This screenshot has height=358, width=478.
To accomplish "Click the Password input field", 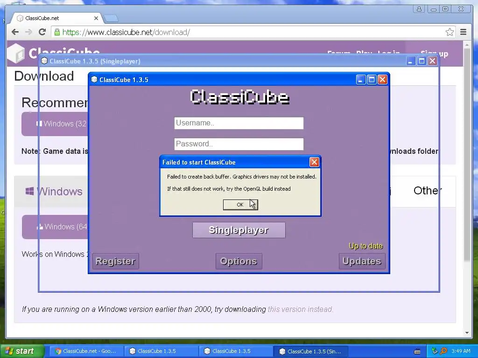I will click(x=239, y=144).
